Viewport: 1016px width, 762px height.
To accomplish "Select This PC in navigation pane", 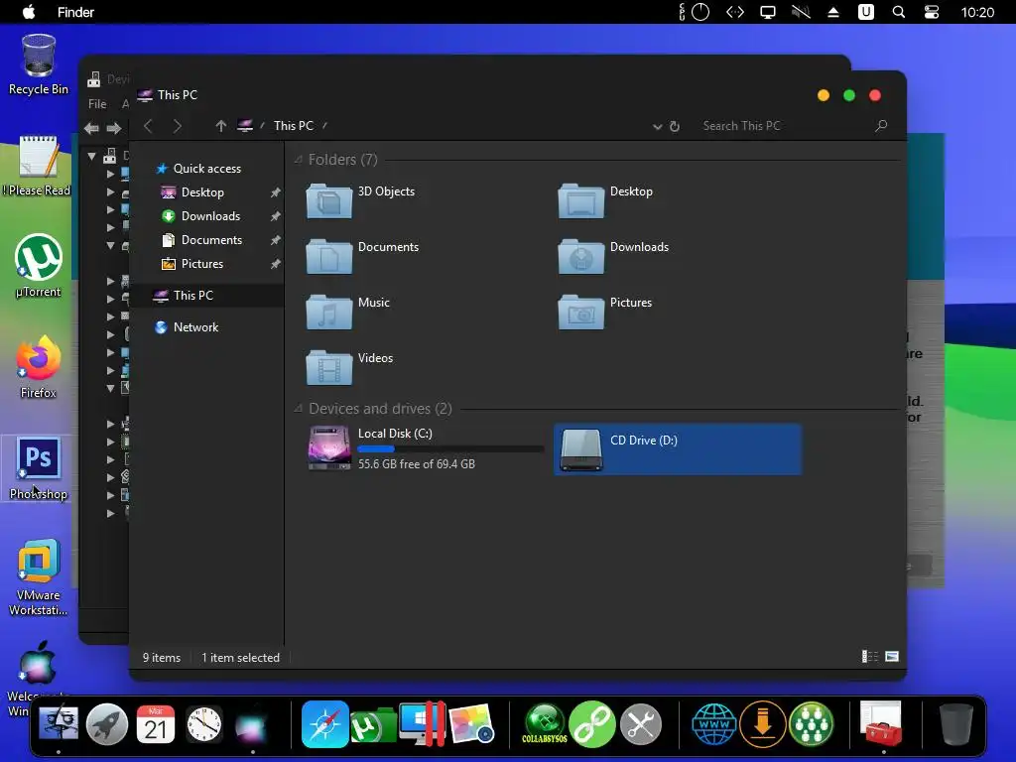I will 206,296.
